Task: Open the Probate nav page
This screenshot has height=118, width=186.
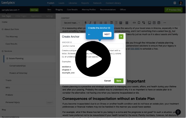Action: click(x=9, y=95)
